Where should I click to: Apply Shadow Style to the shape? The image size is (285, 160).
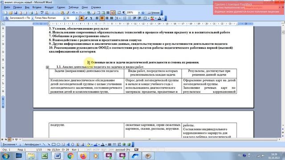[124, 144]
